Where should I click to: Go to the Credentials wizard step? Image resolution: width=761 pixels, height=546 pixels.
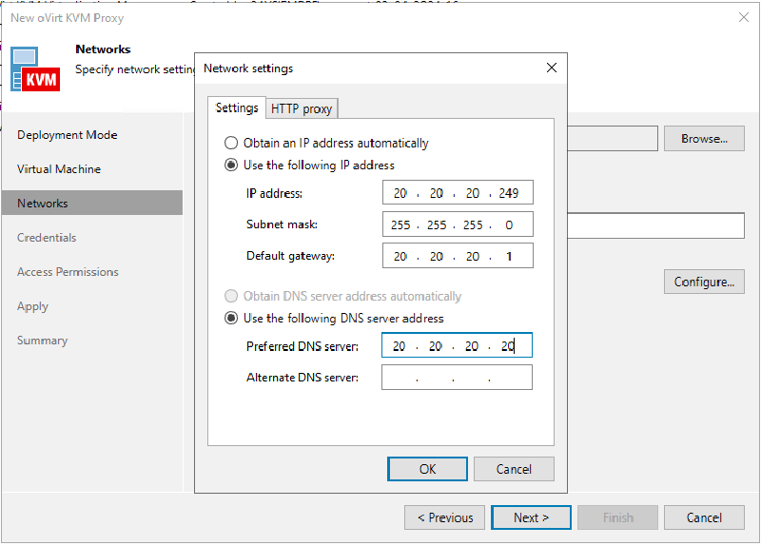pyautogui.click(x=47, y=237)
